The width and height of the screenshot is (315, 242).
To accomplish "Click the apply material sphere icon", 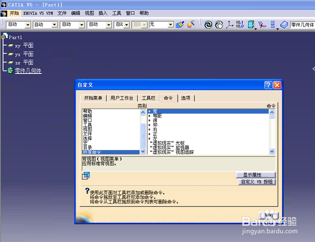I will tap(191, 24).
